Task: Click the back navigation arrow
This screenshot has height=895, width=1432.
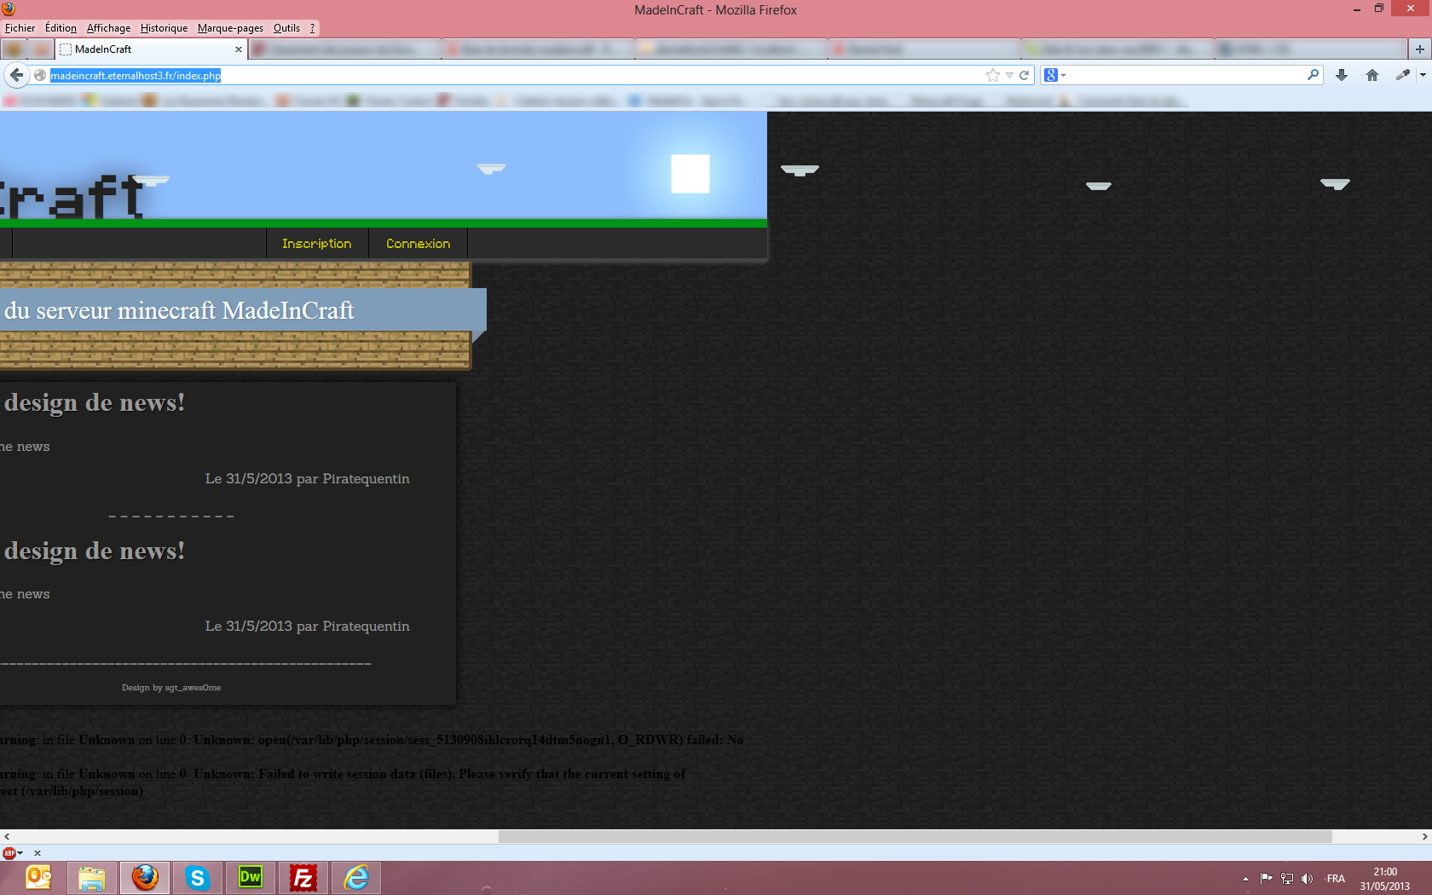Action: tap(16, 75)
